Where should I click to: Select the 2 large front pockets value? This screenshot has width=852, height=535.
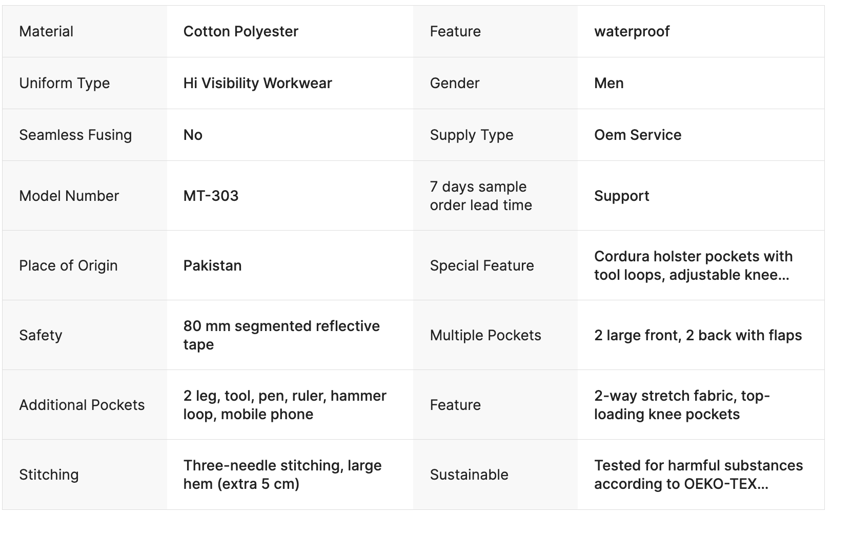[x=697, y=335]
